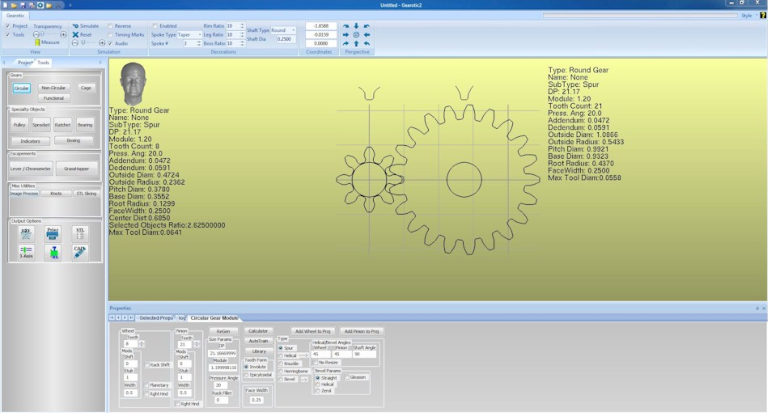Click the Measure tool icon
This screenshot has width=768, height=413.
[x=38, y=41]
